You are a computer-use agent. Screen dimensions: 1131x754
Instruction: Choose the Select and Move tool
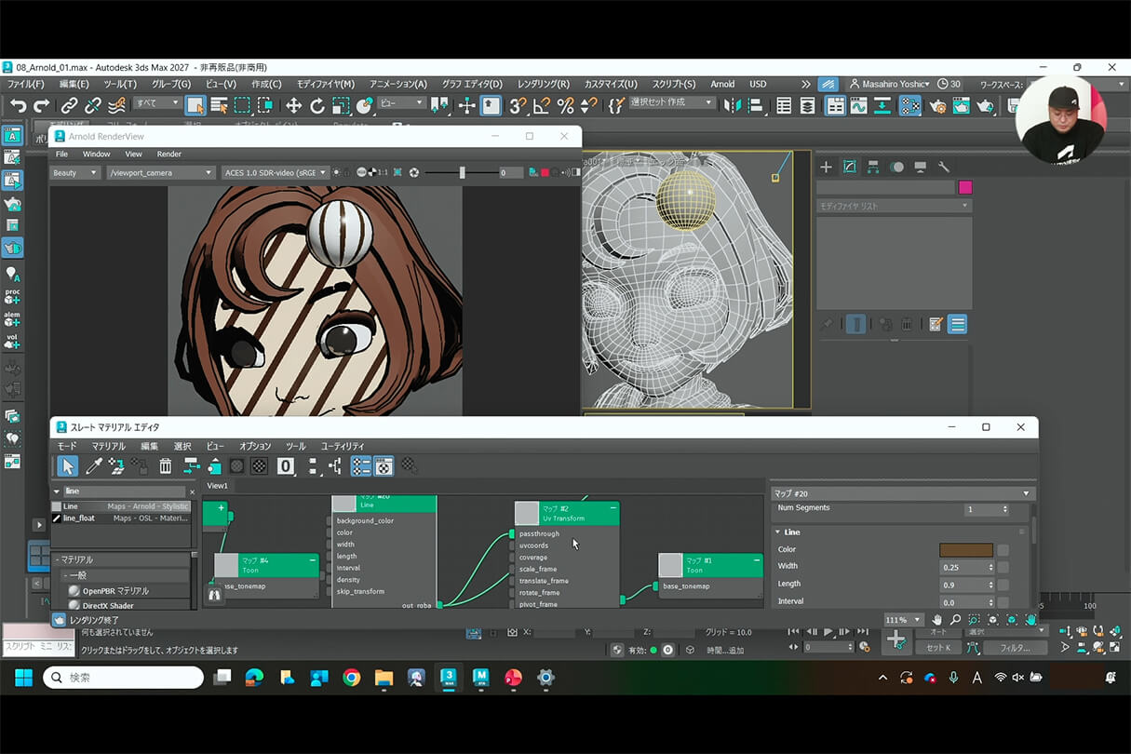click(x=293, y=106)
